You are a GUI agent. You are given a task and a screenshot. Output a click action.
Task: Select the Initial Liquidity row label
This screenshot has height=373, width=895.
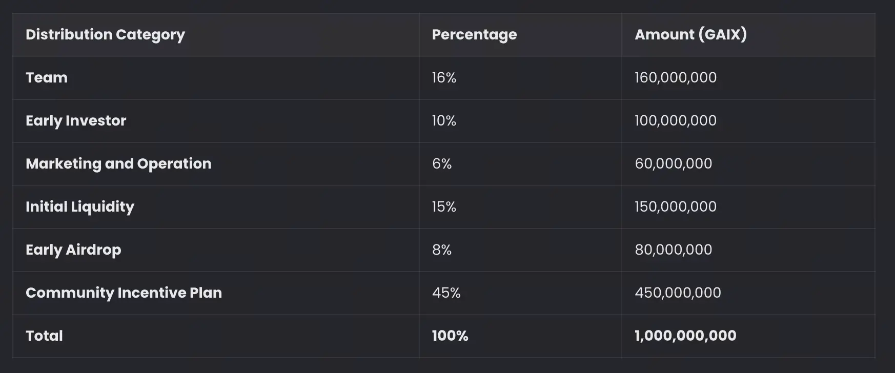click(80, 206)
